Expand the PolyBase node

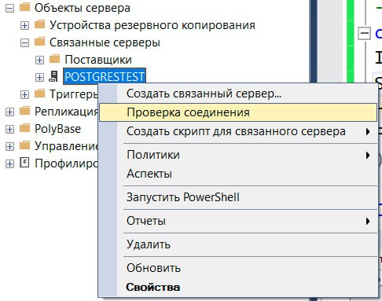tap(9, 129)
